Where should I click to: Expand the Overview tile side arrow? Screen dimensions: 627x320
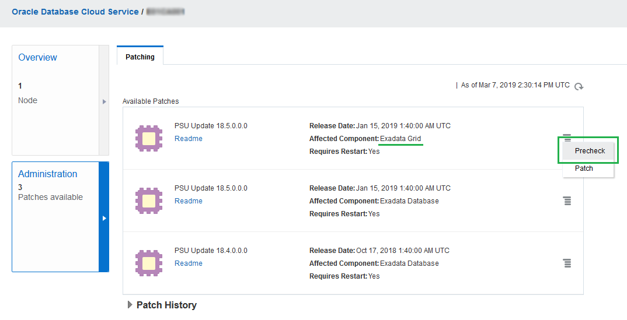tap(104, 101)
